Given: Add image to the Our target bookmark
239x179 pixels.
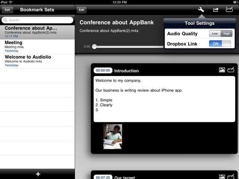Looking at the screenshot, I should coord(222,177).
